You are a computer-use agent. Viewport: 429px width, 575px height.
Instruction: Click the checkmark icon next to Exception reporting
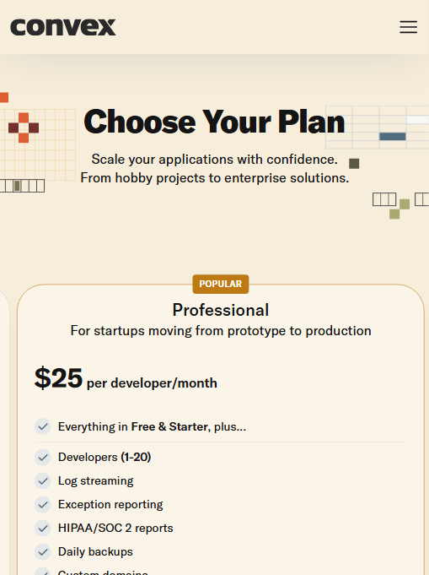point(43,505)
